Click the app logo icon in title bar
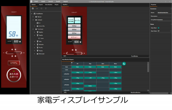The width and height of the screenshot is (172, 110). [31, 1]
